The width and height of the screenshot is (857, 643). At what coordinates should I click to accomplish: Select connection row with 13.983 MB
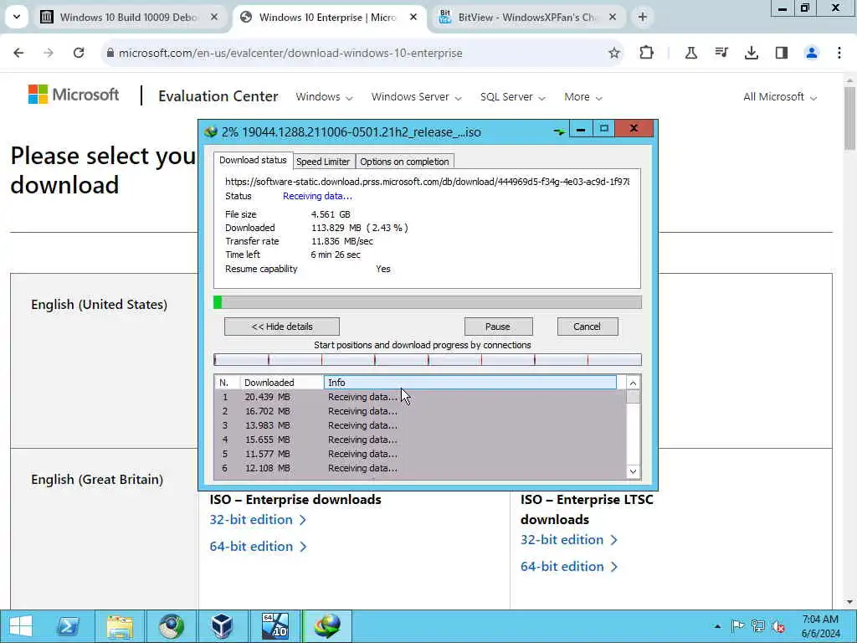(x=420, y=425)
